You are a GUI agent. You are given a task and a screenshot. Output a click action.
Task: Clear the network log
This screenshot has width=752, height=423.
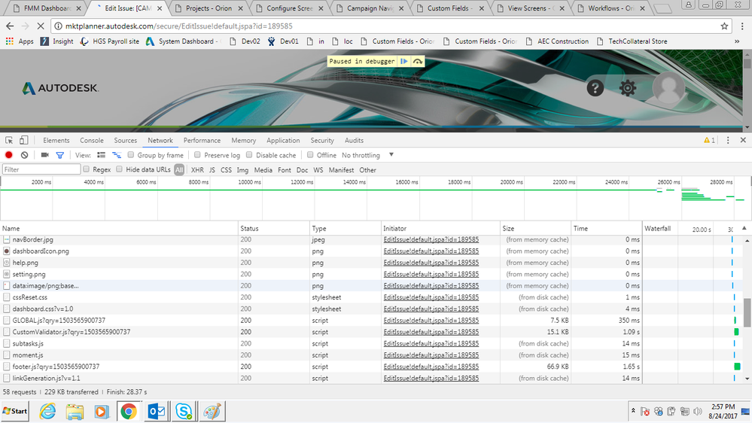pyautogui.click(x=24, y=155)
